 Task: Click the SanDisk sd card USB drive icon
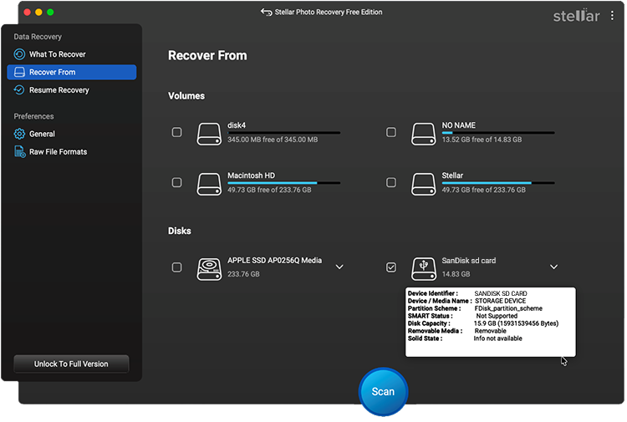pyautogui.click(x=424, y=269)
